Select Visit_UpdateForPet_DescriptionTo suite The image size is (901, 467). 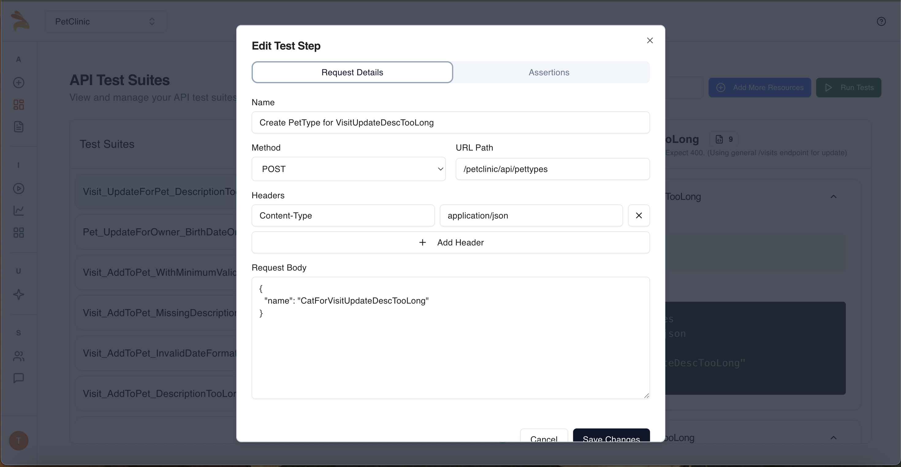(x=156, y=192)
